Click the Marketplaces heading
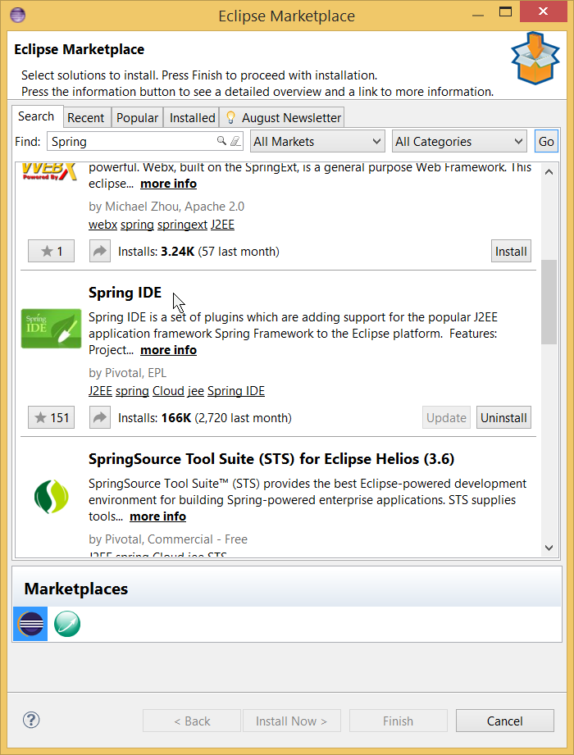574x755 pixels. pos(76,589)
